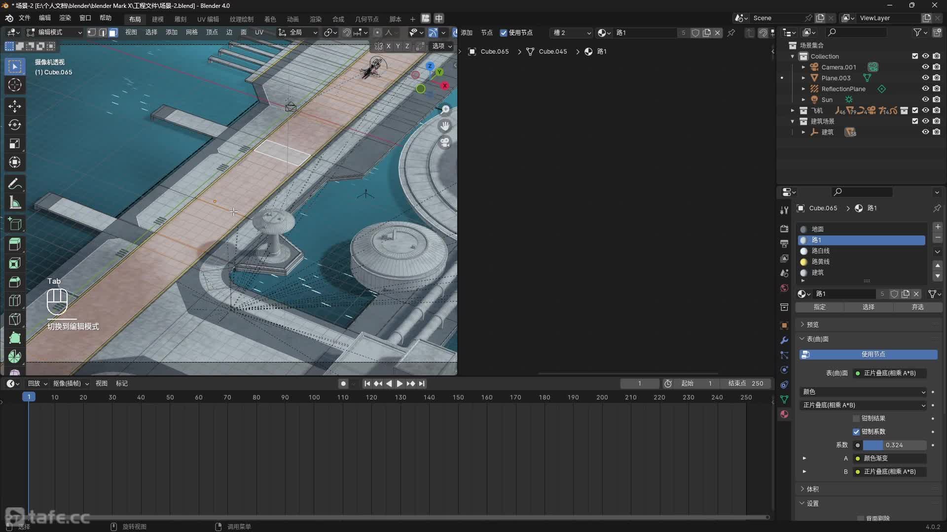Image resolution: width=947 pixels, height=532 pixels.
Task: Disable render for Plane.003 camera icon
Action: pos(937,78)
